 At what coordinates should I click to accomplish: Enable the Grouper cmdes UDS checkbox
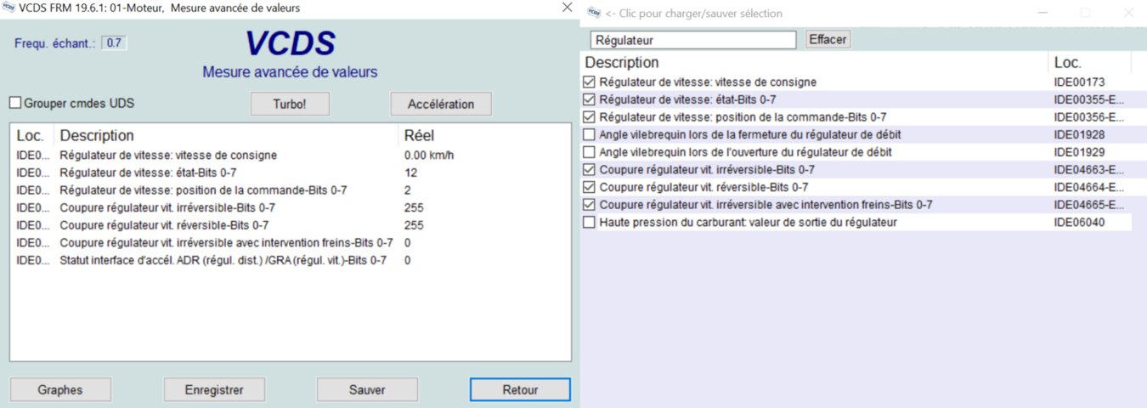15,104
